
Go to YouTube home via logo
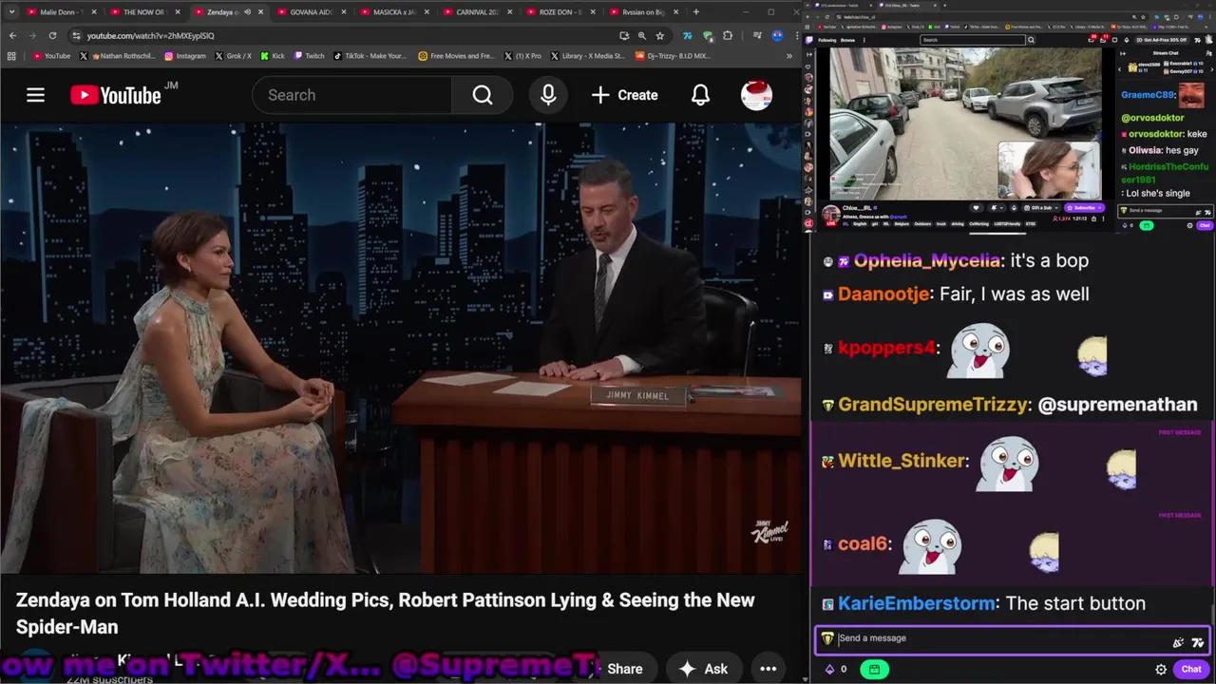pos(116,95)
